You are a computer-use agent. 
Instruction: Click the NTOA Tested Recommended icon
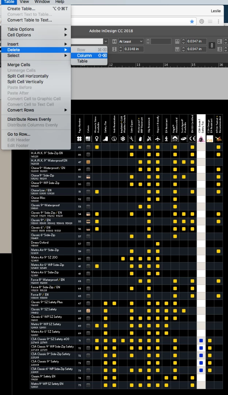pyautogui.click(x=218, y=139)
